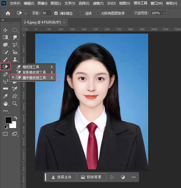Open the 增效工具 menu
The width and height of the screenshot is (181, 188).
tap(140, 3)
